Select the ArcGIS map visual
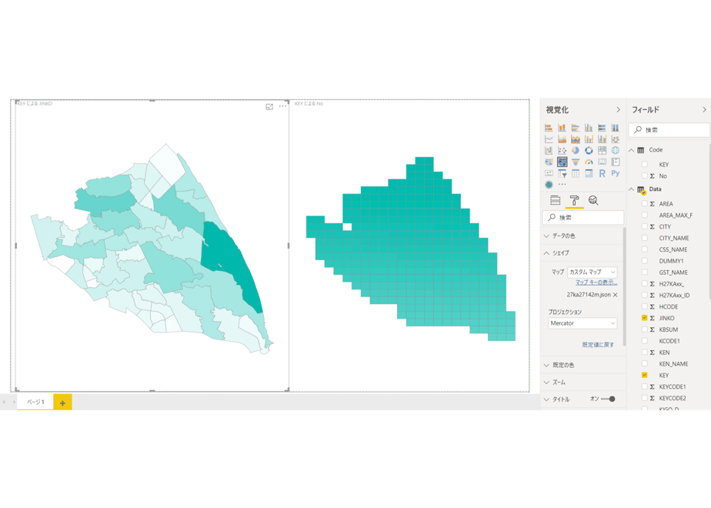 coord(549,185)
